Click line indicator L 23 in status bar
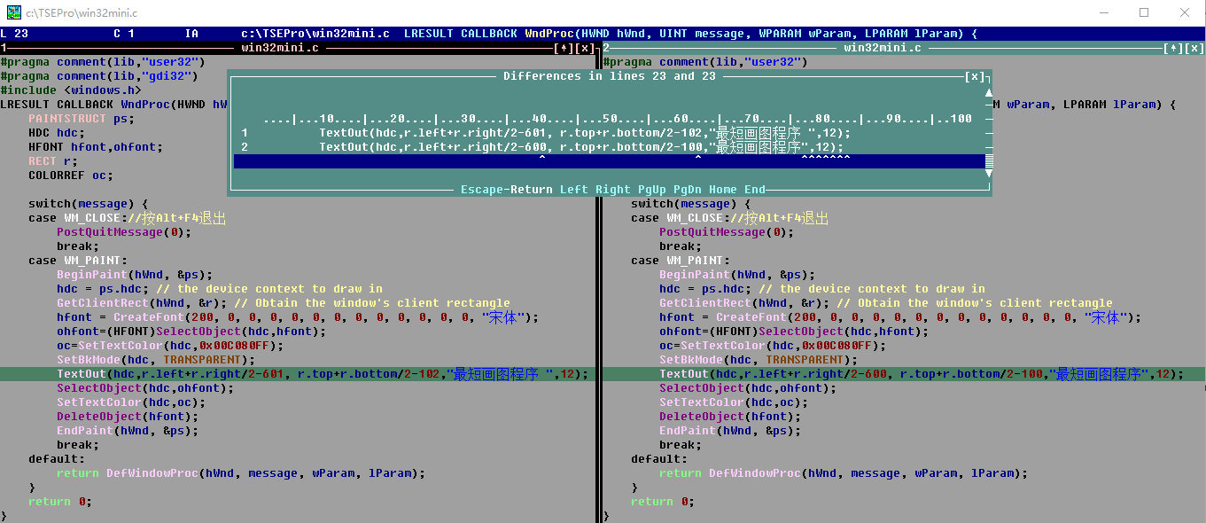The image size is (1206, 523). [14, 34]
